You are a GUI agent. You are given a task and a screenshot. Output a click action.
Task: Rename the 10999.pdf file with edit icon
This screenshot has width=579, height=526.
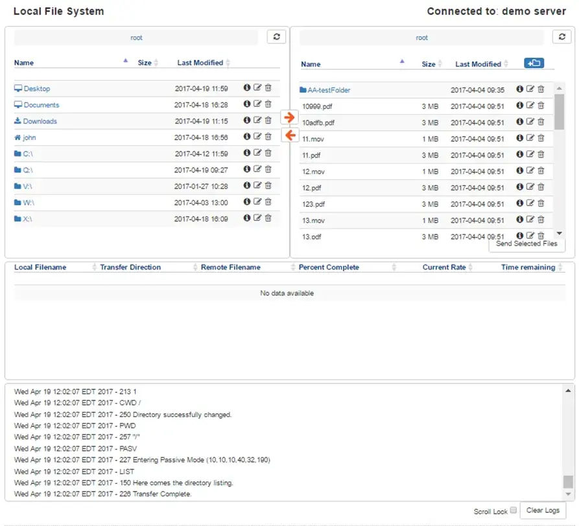coord(530,106)
